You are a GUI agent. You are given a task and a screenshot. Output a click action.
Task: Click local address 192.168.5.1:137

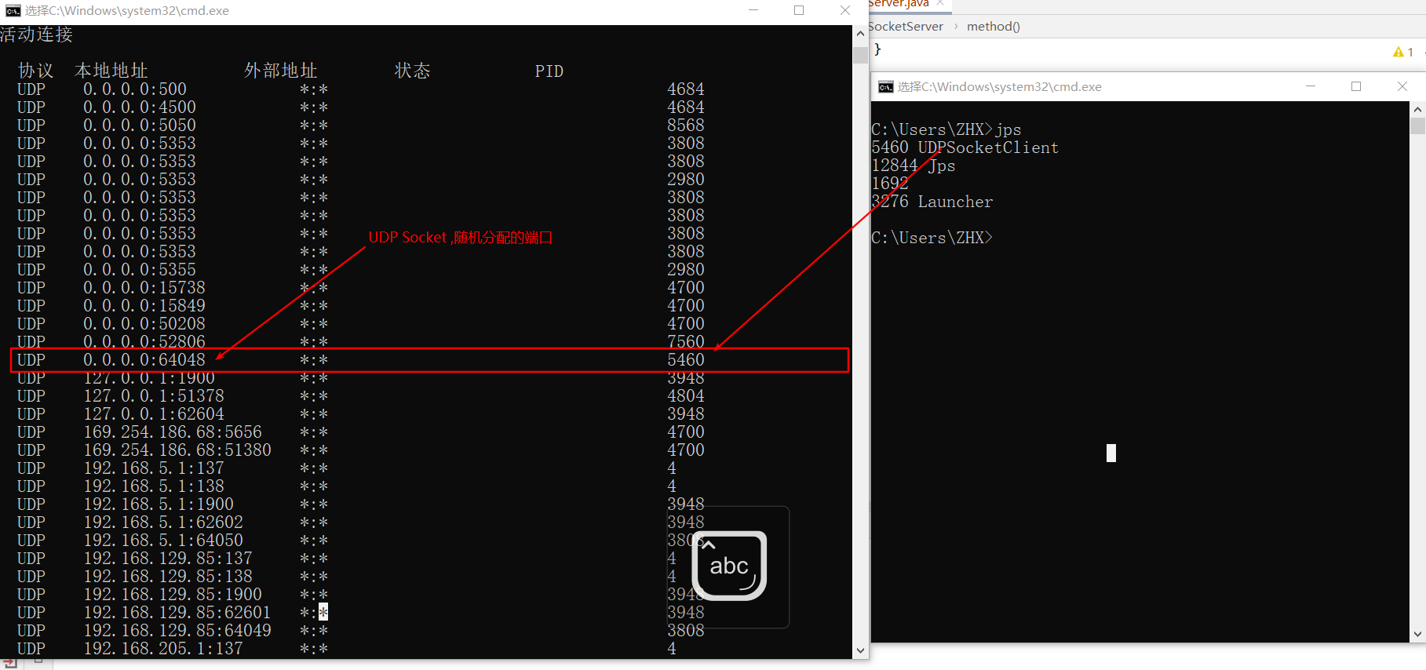(x=154, y=468)
